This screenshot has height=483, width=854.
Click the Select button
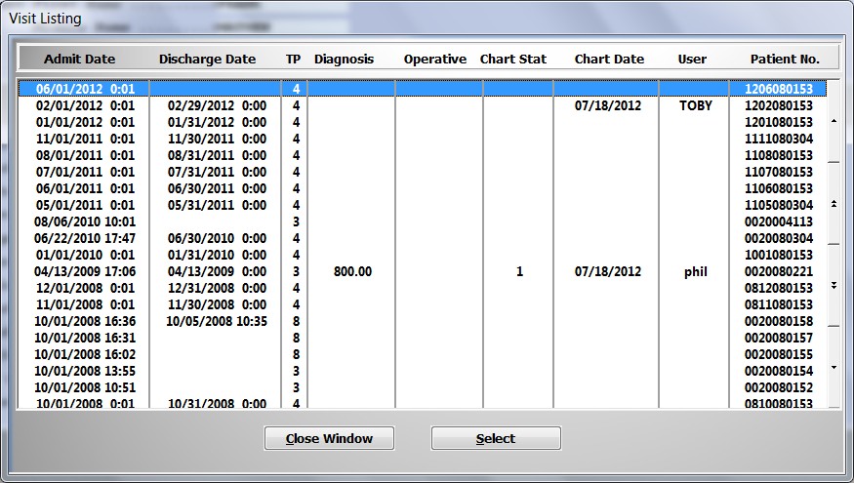pyautogui.click(x=496, y=438)
